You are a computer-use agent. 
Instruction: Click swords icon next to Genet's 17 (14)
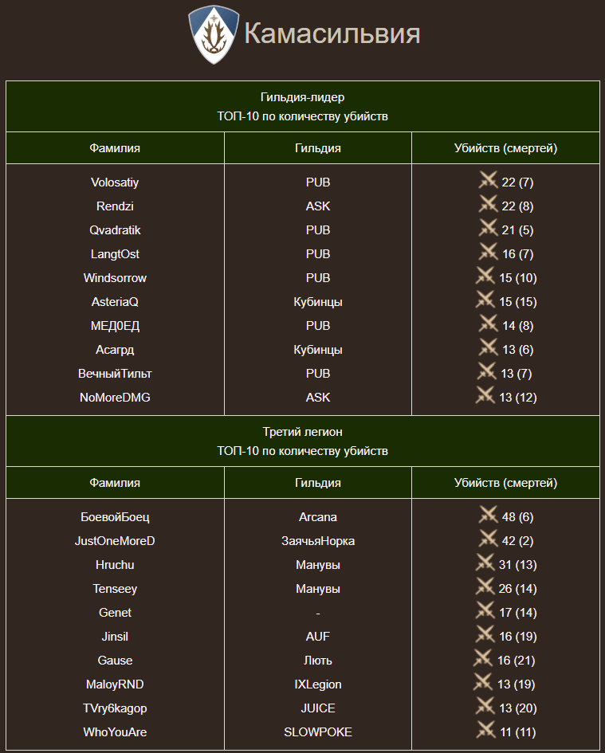[485, 611]
